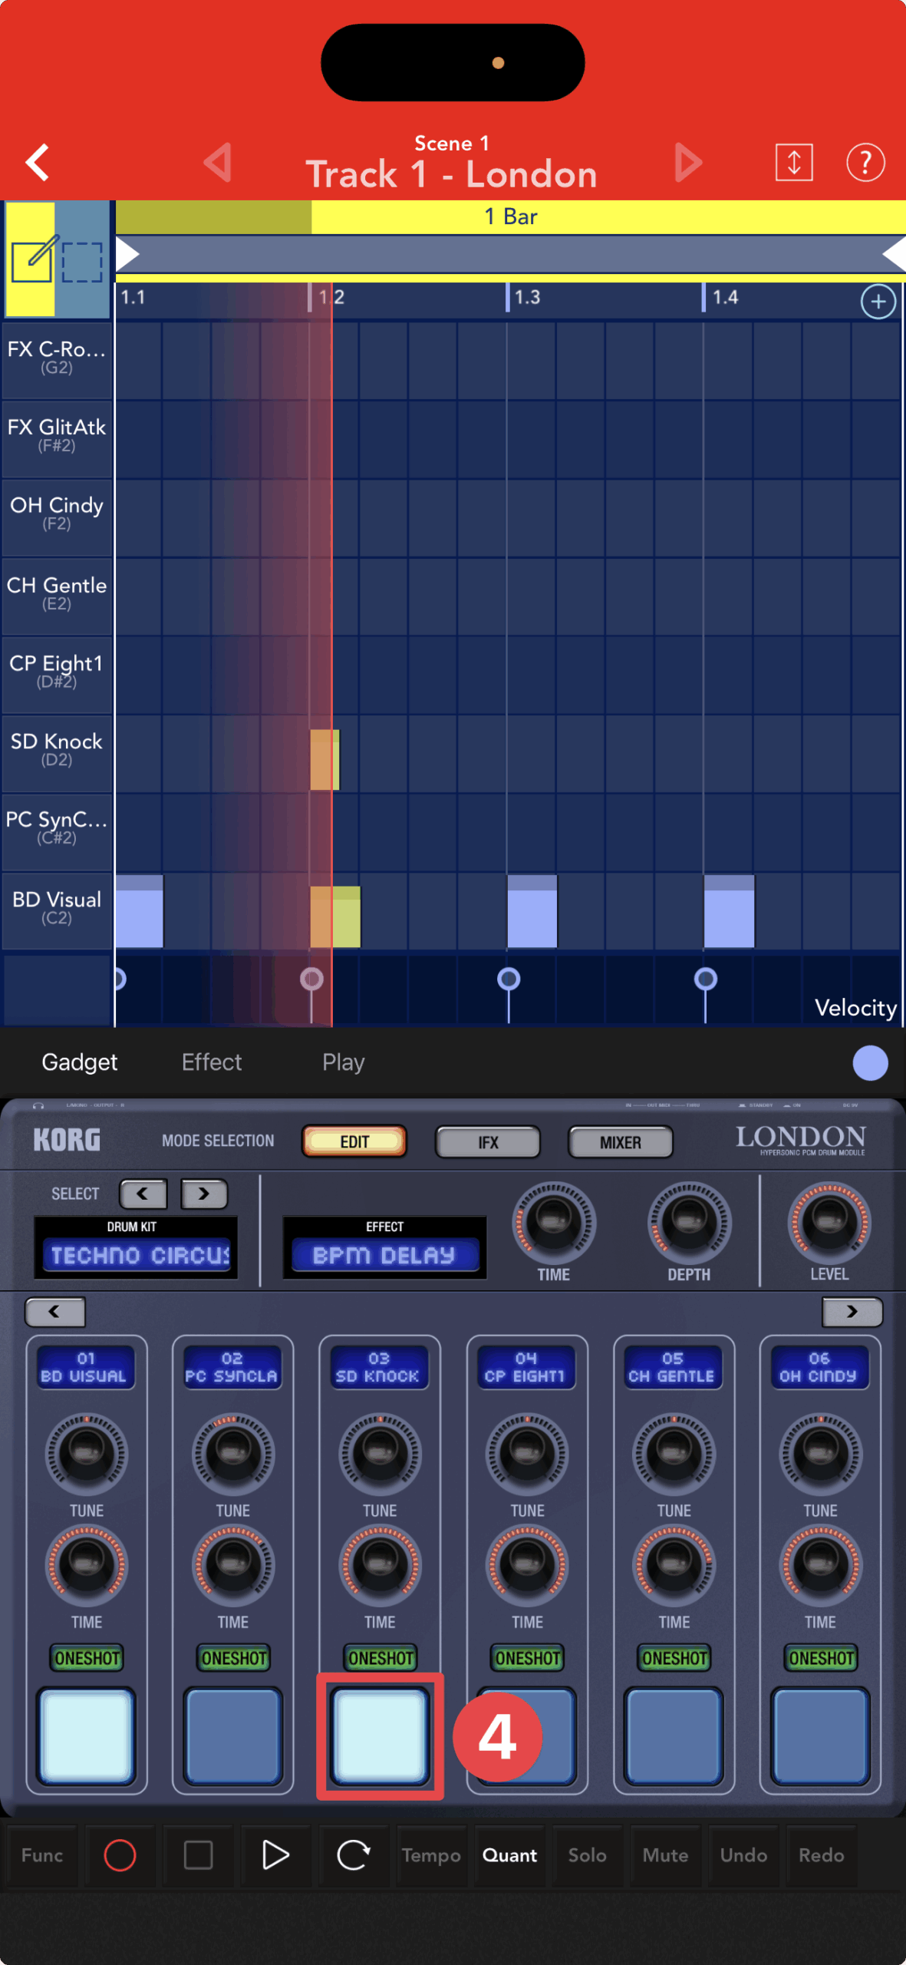
Task: Go to previous drum kit arrow
Action: (x=143, y=1194)
